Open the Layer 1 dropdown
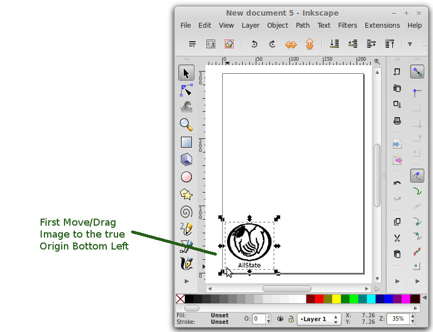 pos(319,319)
